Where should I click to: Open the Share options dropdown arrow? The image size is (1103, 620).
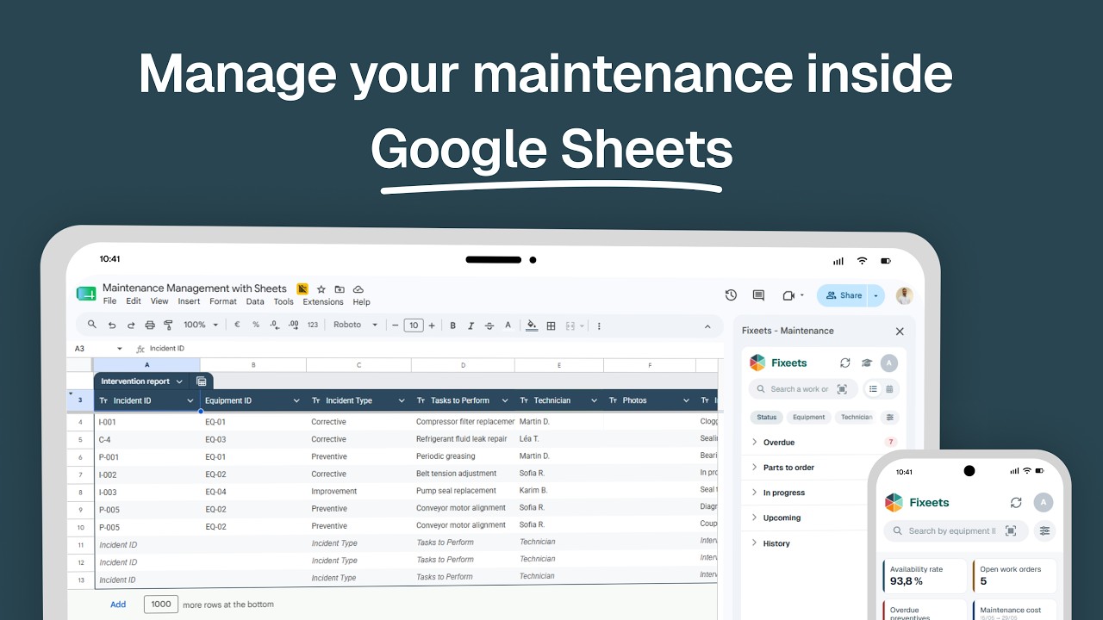[876, 295]
